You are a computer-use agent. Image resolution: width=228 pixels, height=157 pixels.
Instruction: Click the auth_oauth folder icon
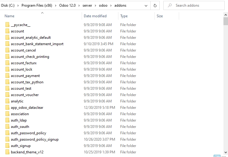[x=7, y=127]
